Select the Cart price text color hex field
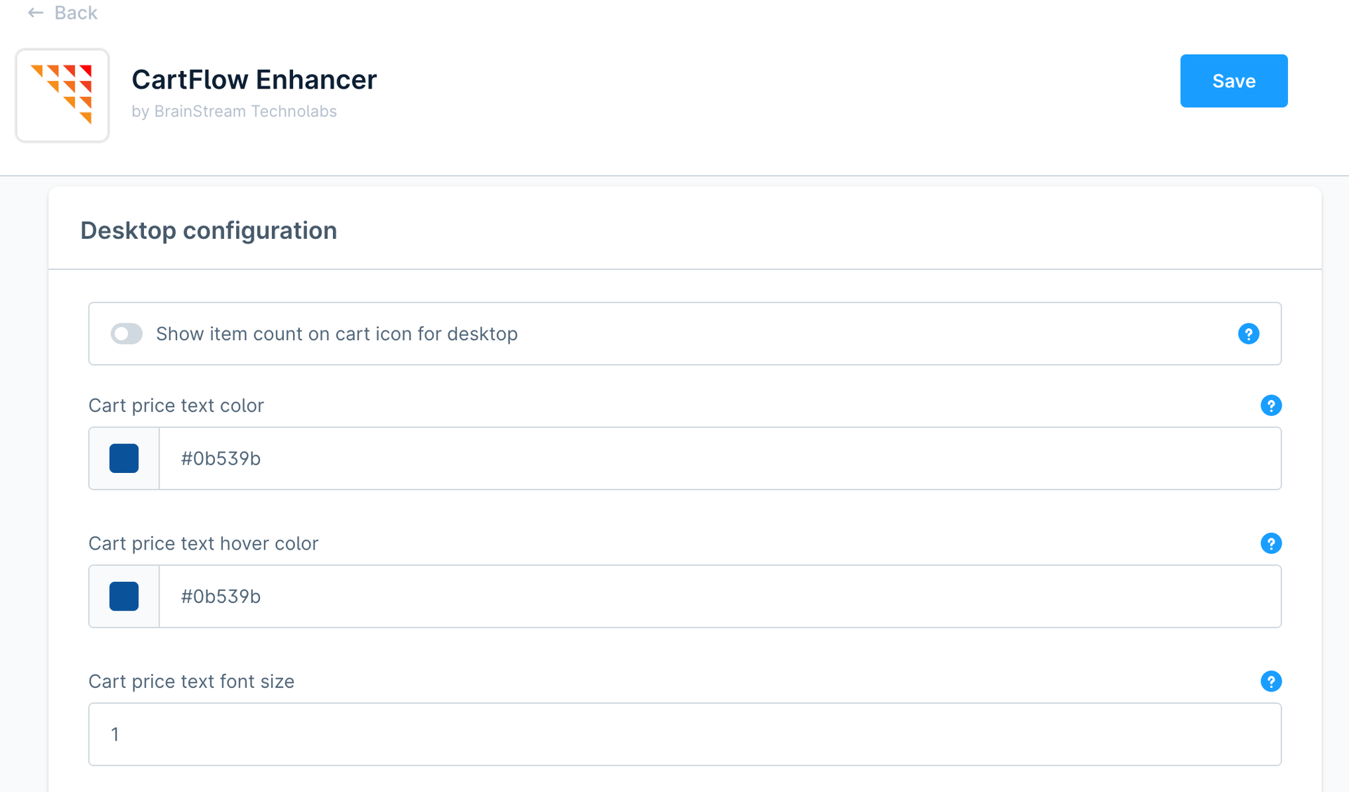Image resolution: width=1349 pixels, height=792 pixels. [x=492, y=458]
